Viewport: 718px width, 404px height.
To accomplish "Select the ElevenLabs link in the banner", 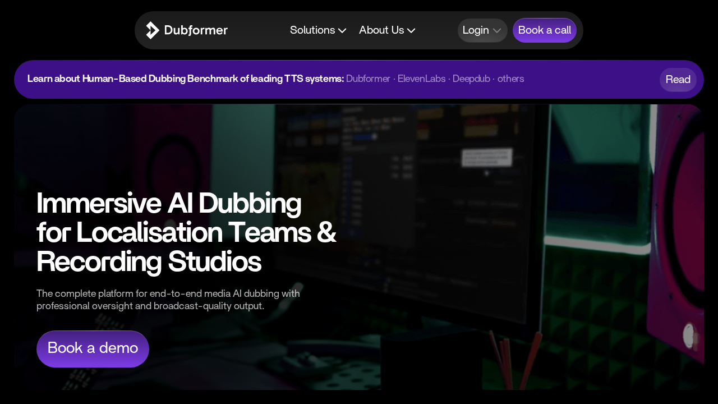I will (x=421, y=79).
